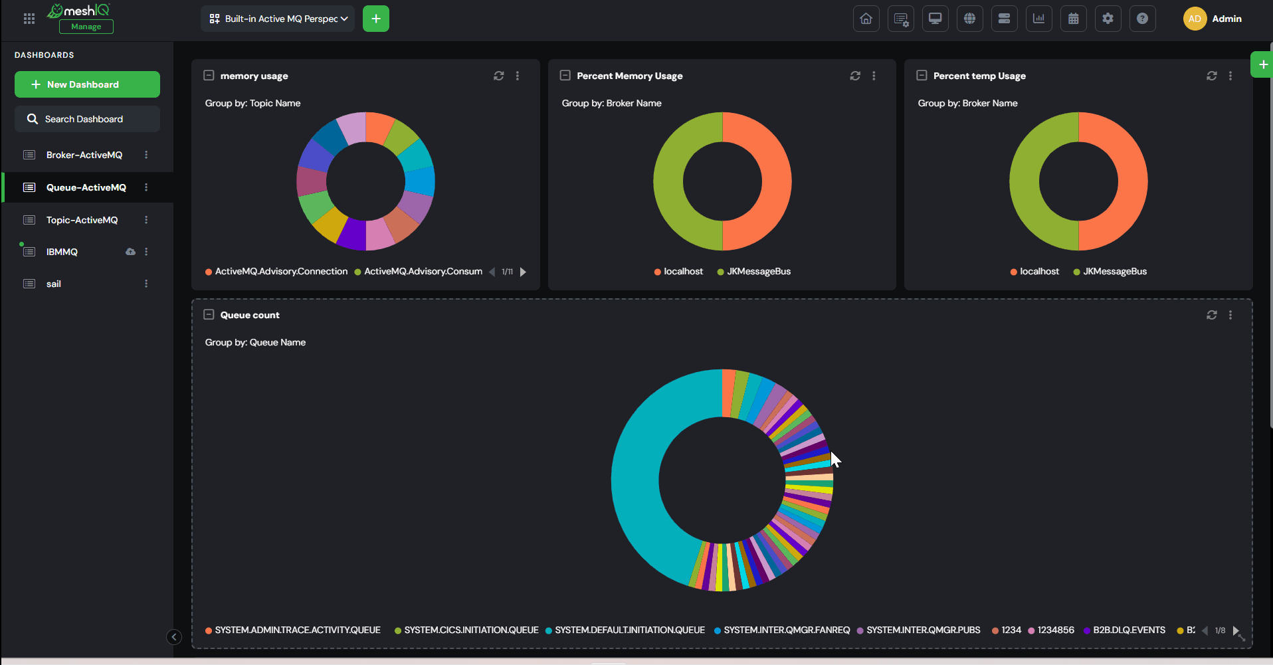The image size is (1273, 665).
Task: Go to the previous Queue count legend page
Action: pyautogui.click(x=1205, y=630)
